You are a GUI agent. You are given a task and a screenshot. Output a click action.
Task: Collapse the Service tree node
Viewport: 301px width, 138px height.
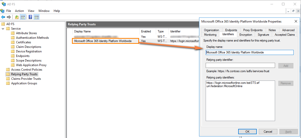pos(3,29)
